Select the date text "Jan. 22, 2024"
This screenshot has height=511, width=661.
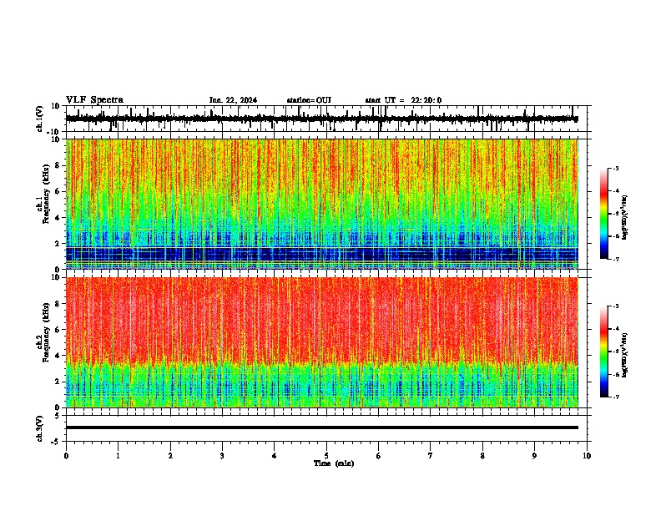pos(233,100)
